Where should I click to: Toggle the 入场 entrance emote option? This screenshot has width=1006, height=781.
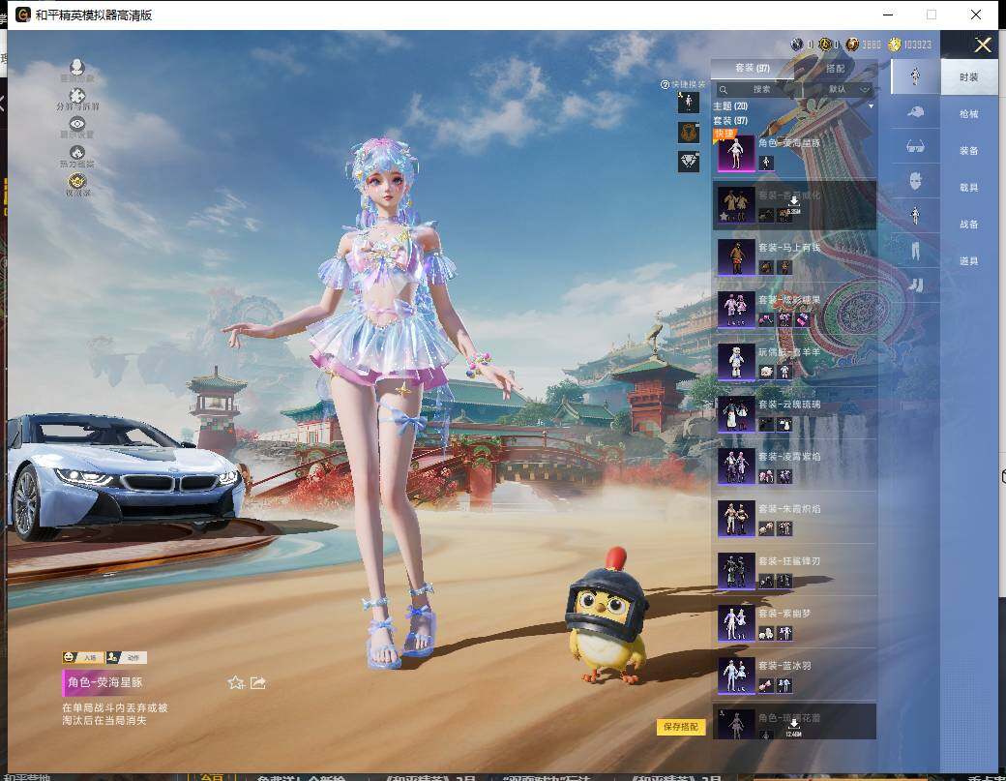tap(82, 657)
